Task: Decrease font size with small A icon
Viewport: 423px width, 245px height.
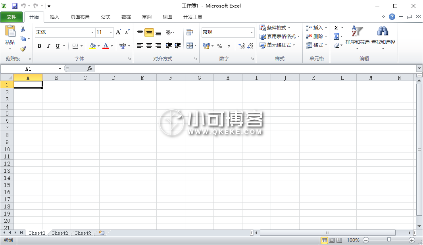Action: pos(127,32)
